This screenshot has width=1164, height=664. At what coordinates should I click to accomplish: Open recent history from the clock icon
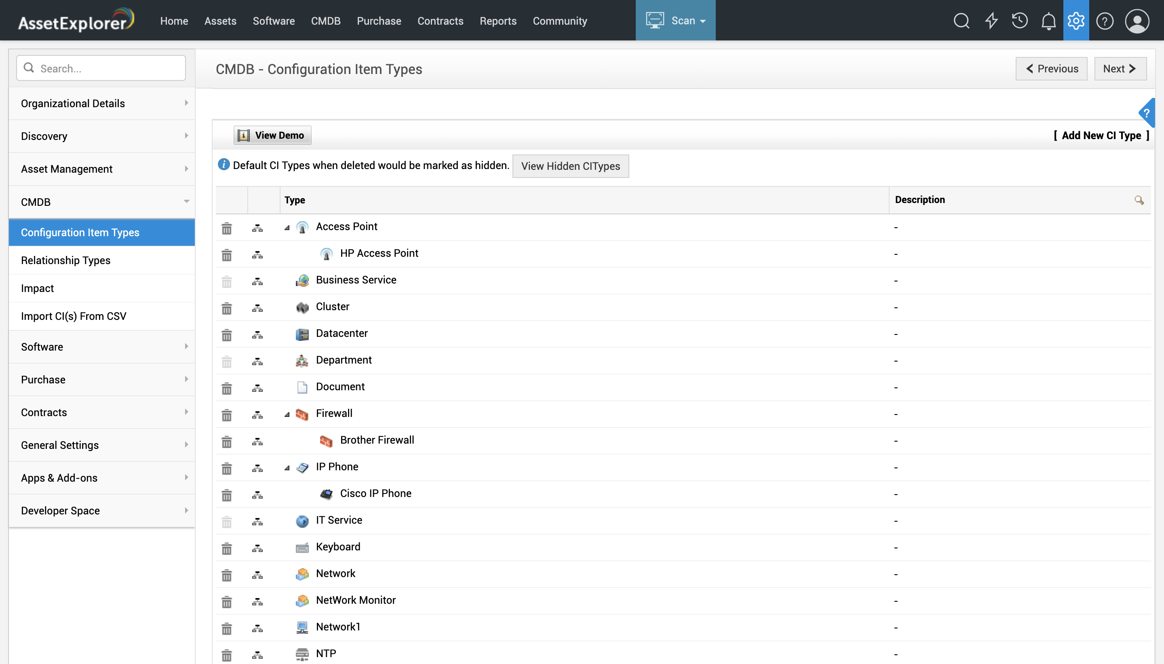1019,21
